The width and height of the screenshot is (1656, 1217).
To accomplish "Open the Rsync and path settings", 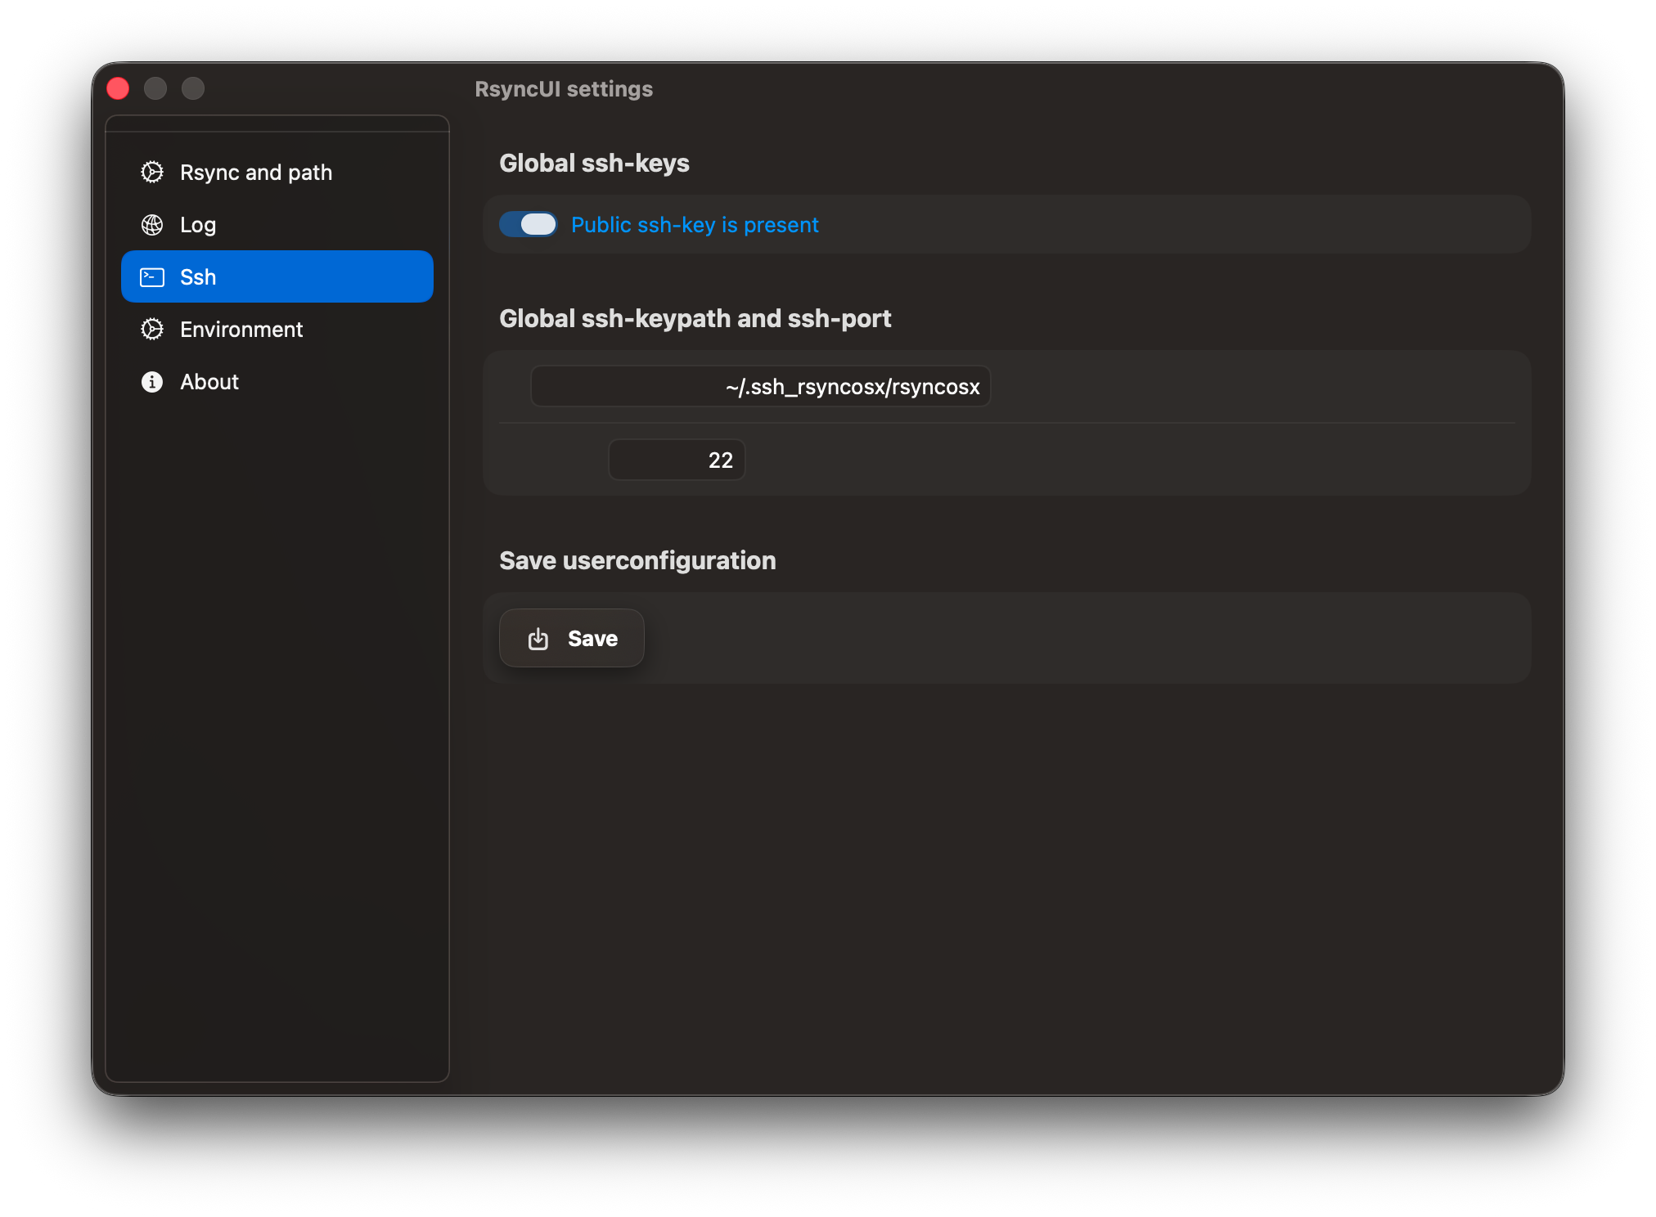I will coord(255,173).
